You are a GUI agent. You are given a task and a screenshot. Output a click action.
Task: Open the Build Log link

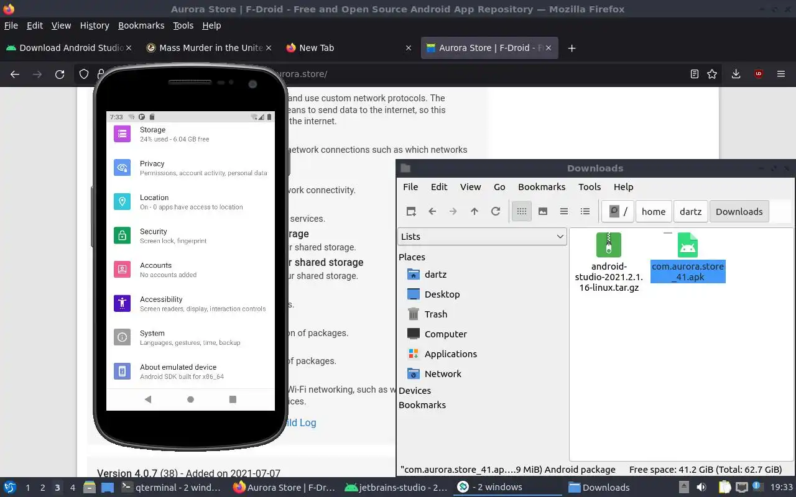pos(300,422)
